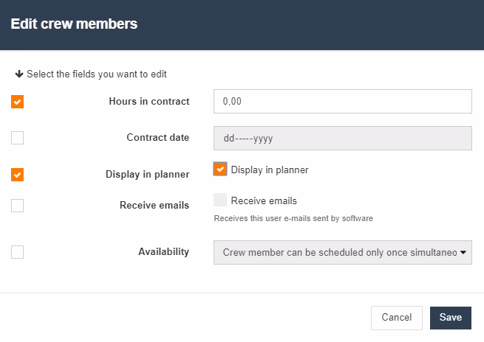Toggle the checked Display in planner value checkbox
The height and width of the screenshot is (342, 484).
click(220, 169)
